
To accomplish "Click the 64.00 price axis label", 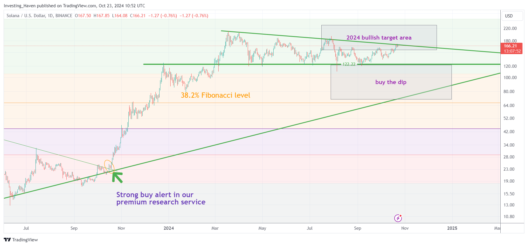I will 509,106.
